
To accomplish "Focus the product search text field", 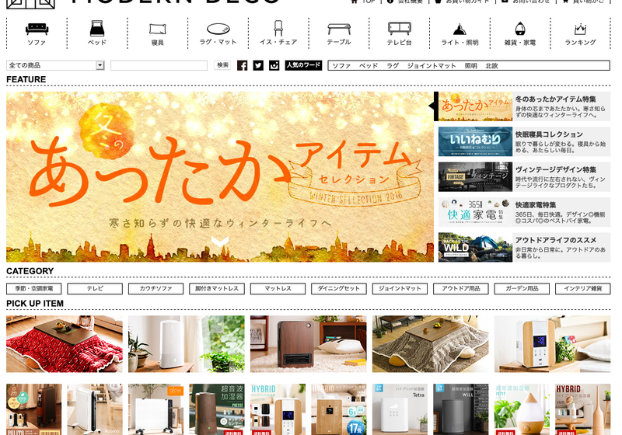I will coord(159,65).
